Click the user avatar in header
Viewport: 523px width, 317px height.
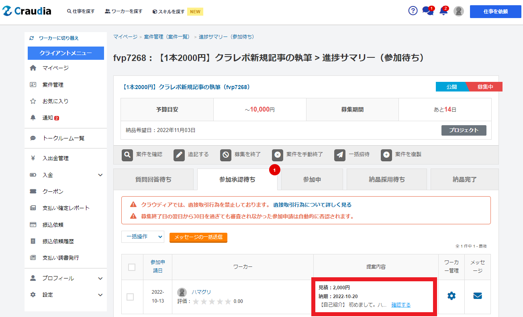tap(459, 11)
